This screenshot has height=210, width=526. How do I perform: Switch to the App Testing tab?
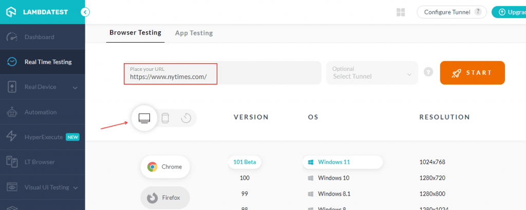pyautogui.click(x=194, y=33)
